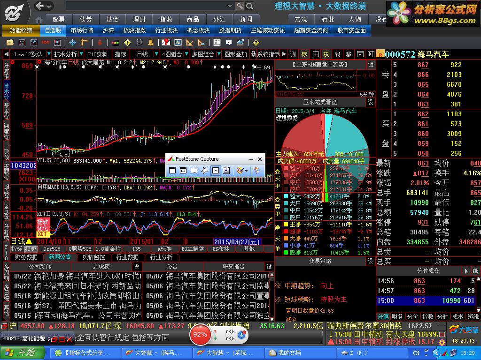Viewport: 481px width, 360px height.
Task: Click FastStone scrolling window capture icon
Action: click(x=226, y=170)
